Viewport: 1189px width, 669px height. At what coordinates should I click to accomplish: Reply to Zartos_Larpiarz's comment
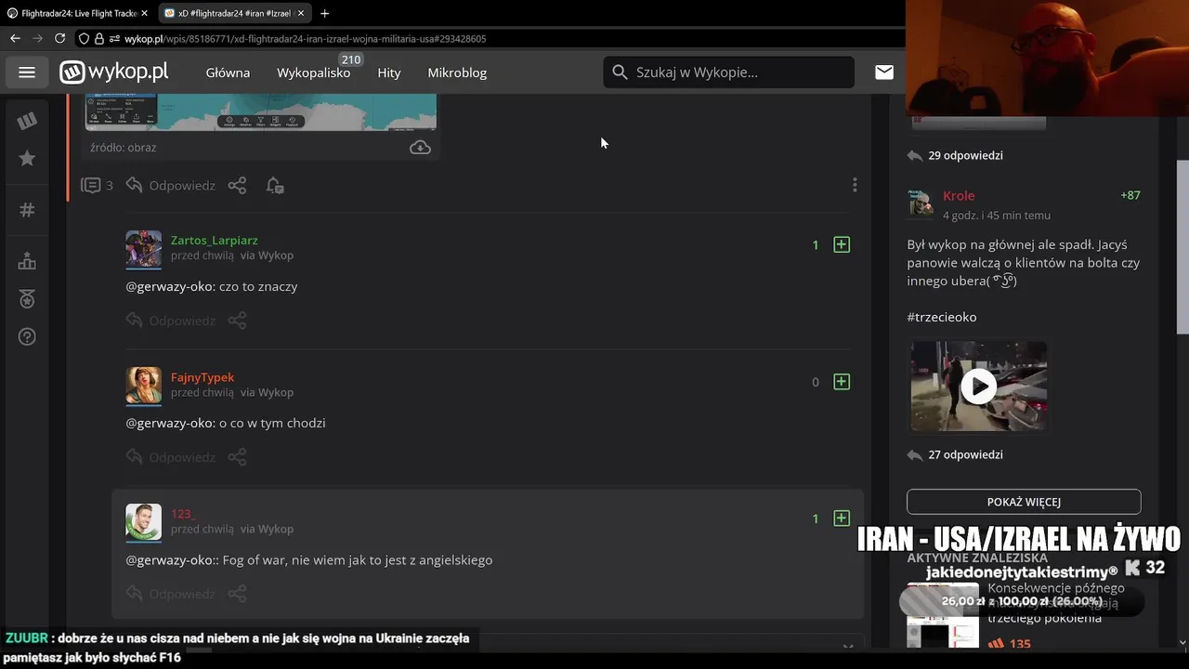(171, 321)
